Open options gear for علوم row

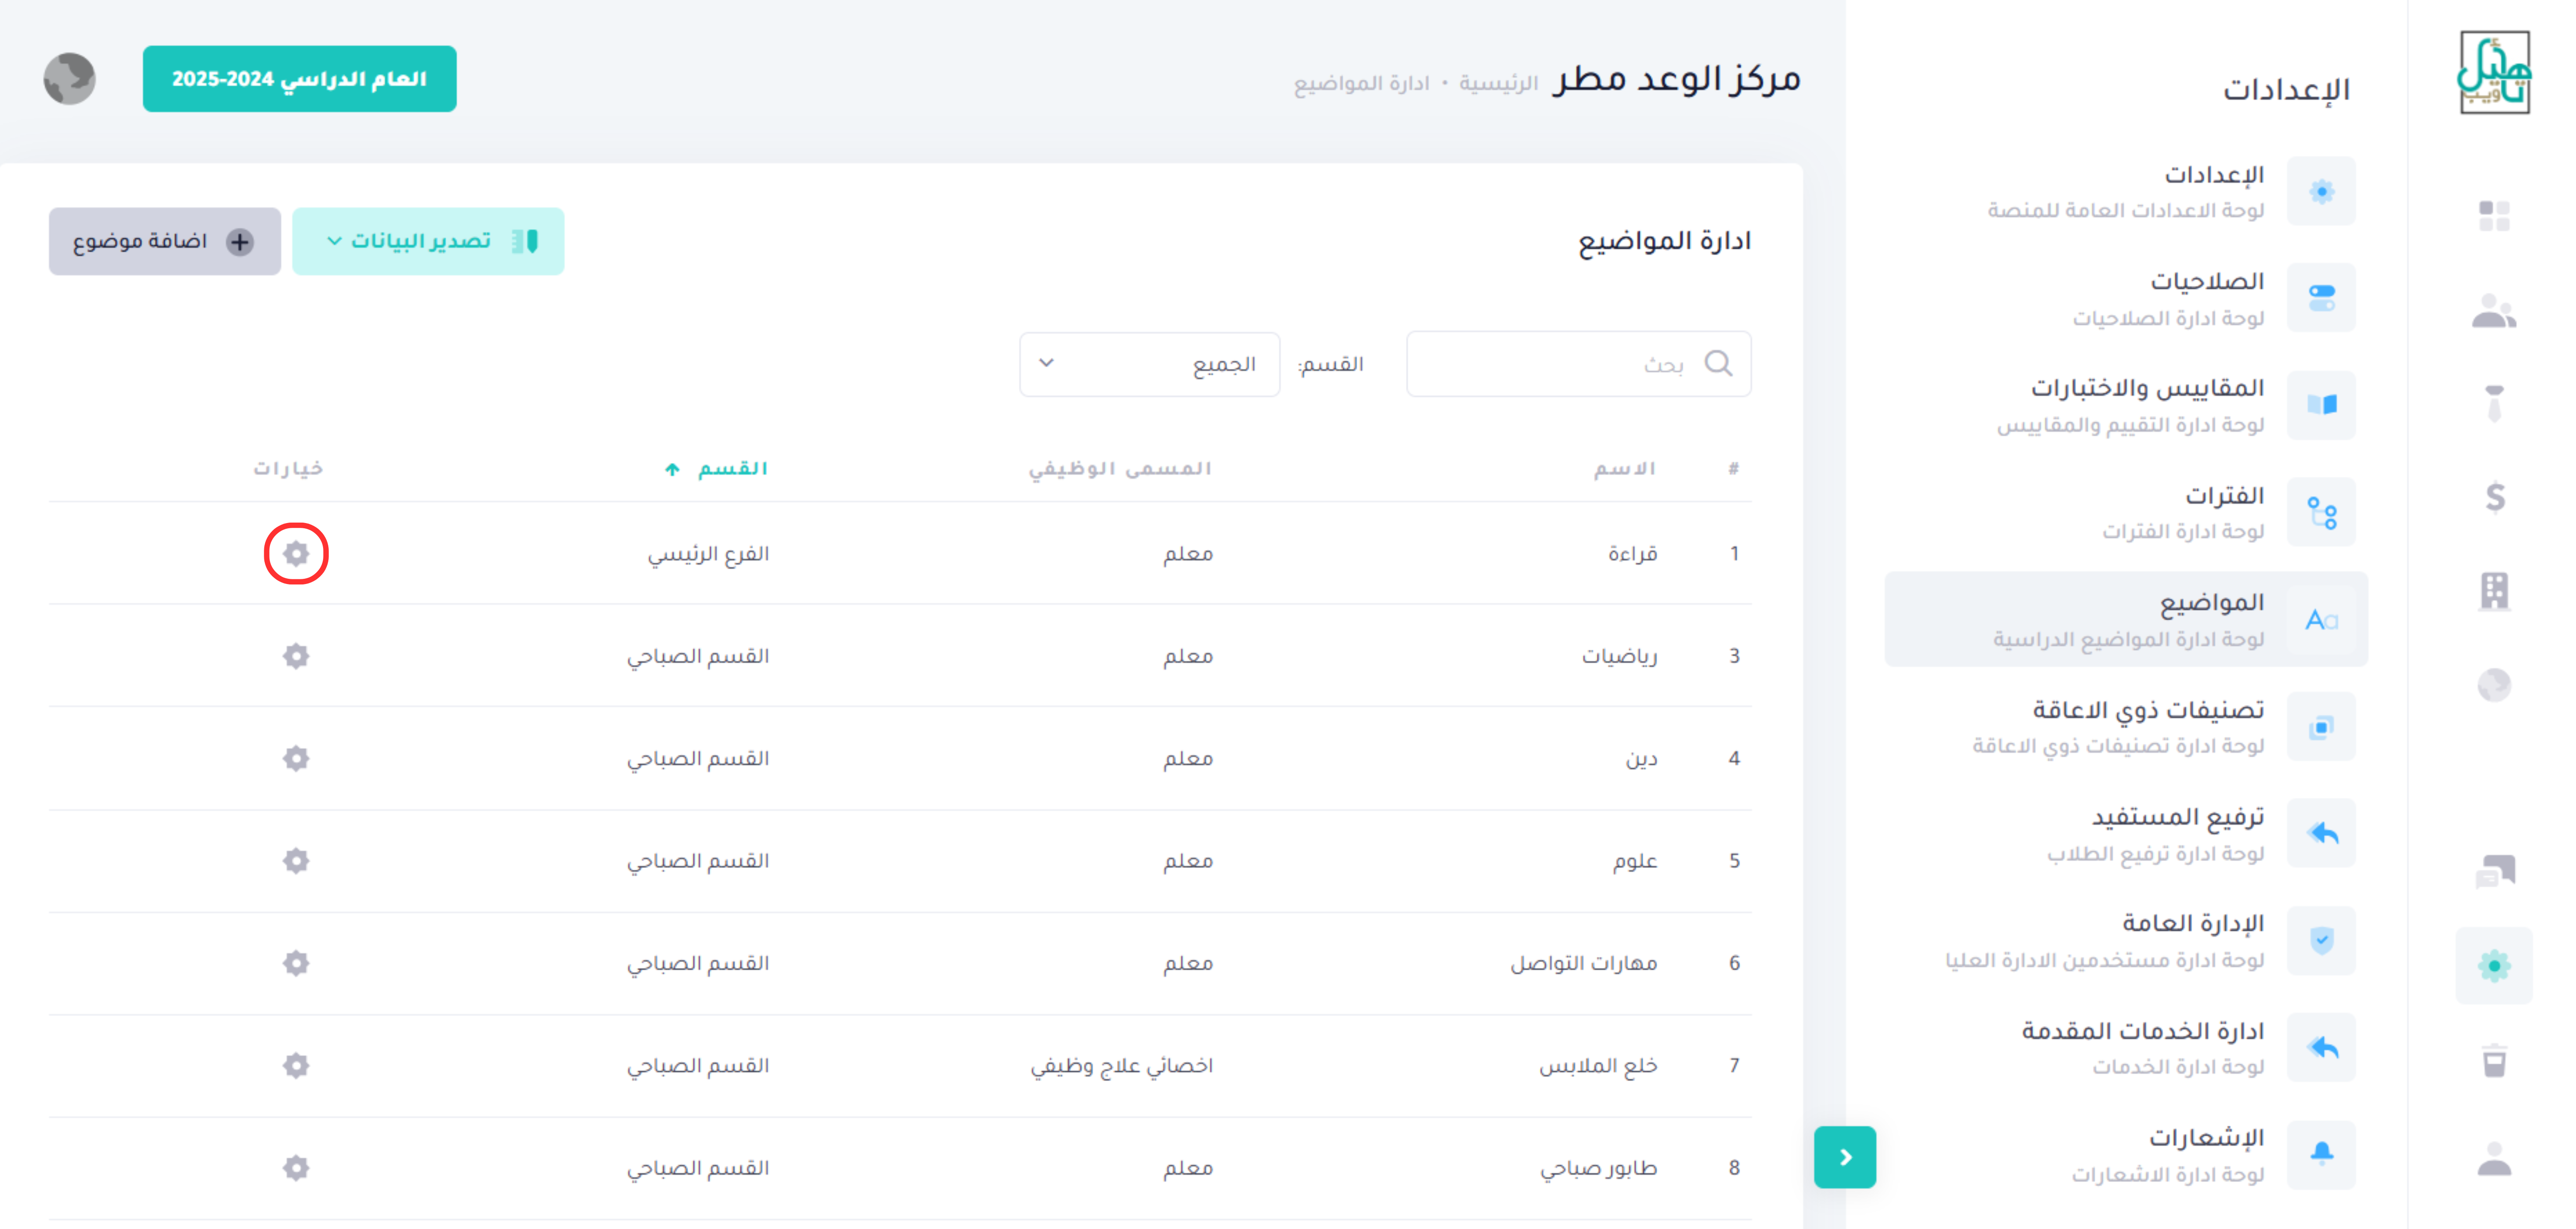coord(296,860)
